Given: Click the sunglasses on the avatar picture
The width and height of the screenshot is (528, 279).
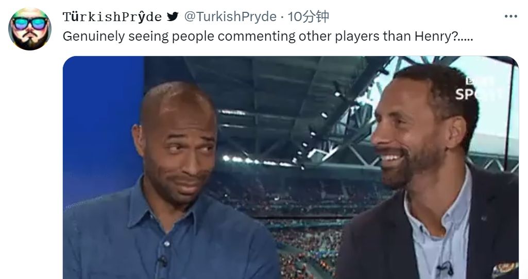Looking at the screenshot, I should click(x=30, y=24).
